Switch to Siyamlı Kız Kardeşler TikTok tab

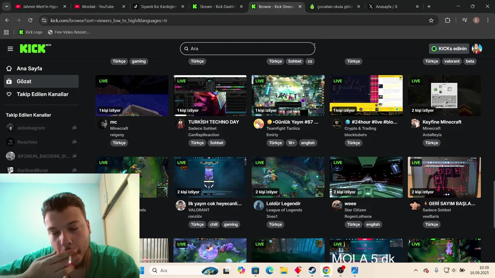(x=159, y=7)
